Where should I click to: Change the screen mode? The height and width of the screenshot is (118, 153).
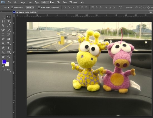(x=9, y=70)
